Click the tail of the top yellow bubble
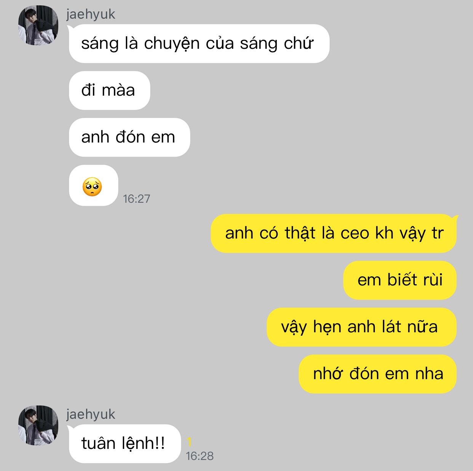The image size is (473, 471). (x=455, y=218)
